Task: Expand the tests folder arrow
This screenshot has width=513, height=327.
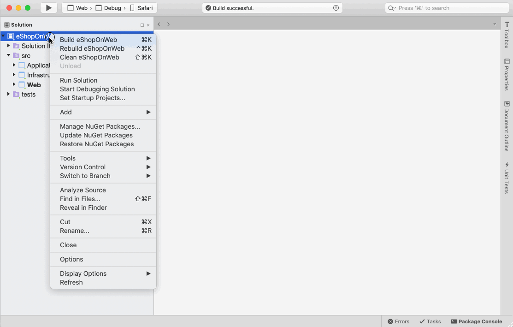Action: click(x=8, y=94)
